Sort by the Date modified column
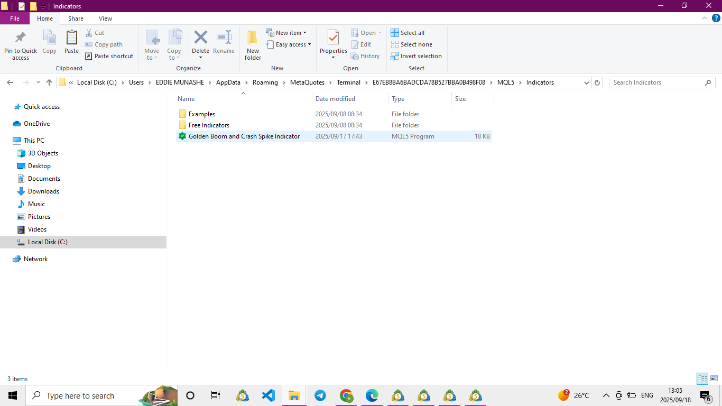The width and height of the screenshot is (722, 406). coord(350,99)
